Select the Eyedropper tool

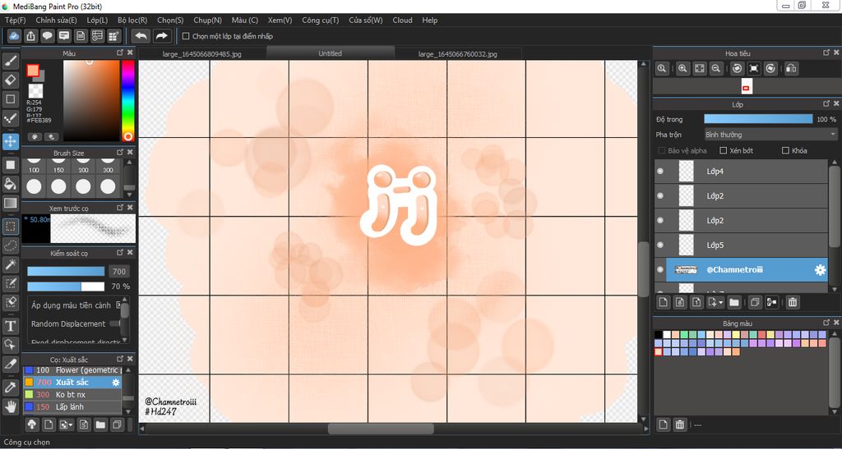pos(11,387)
